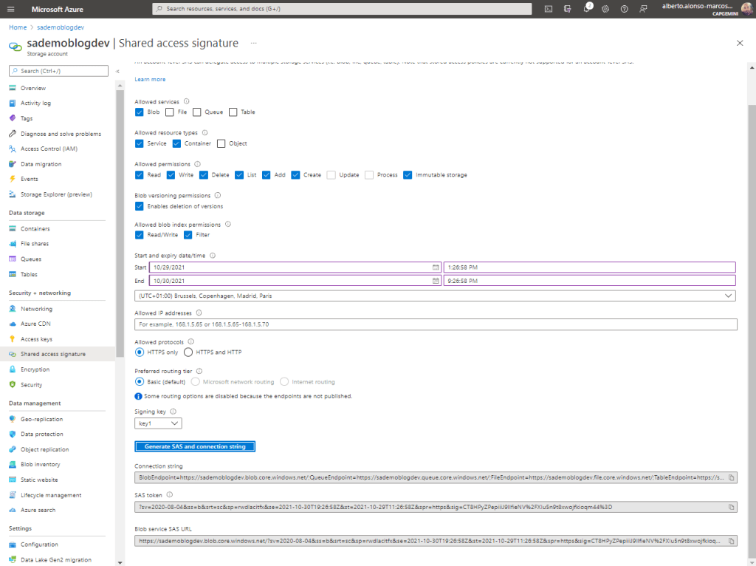Click Generate SAS and connection string

pos(195,447)
